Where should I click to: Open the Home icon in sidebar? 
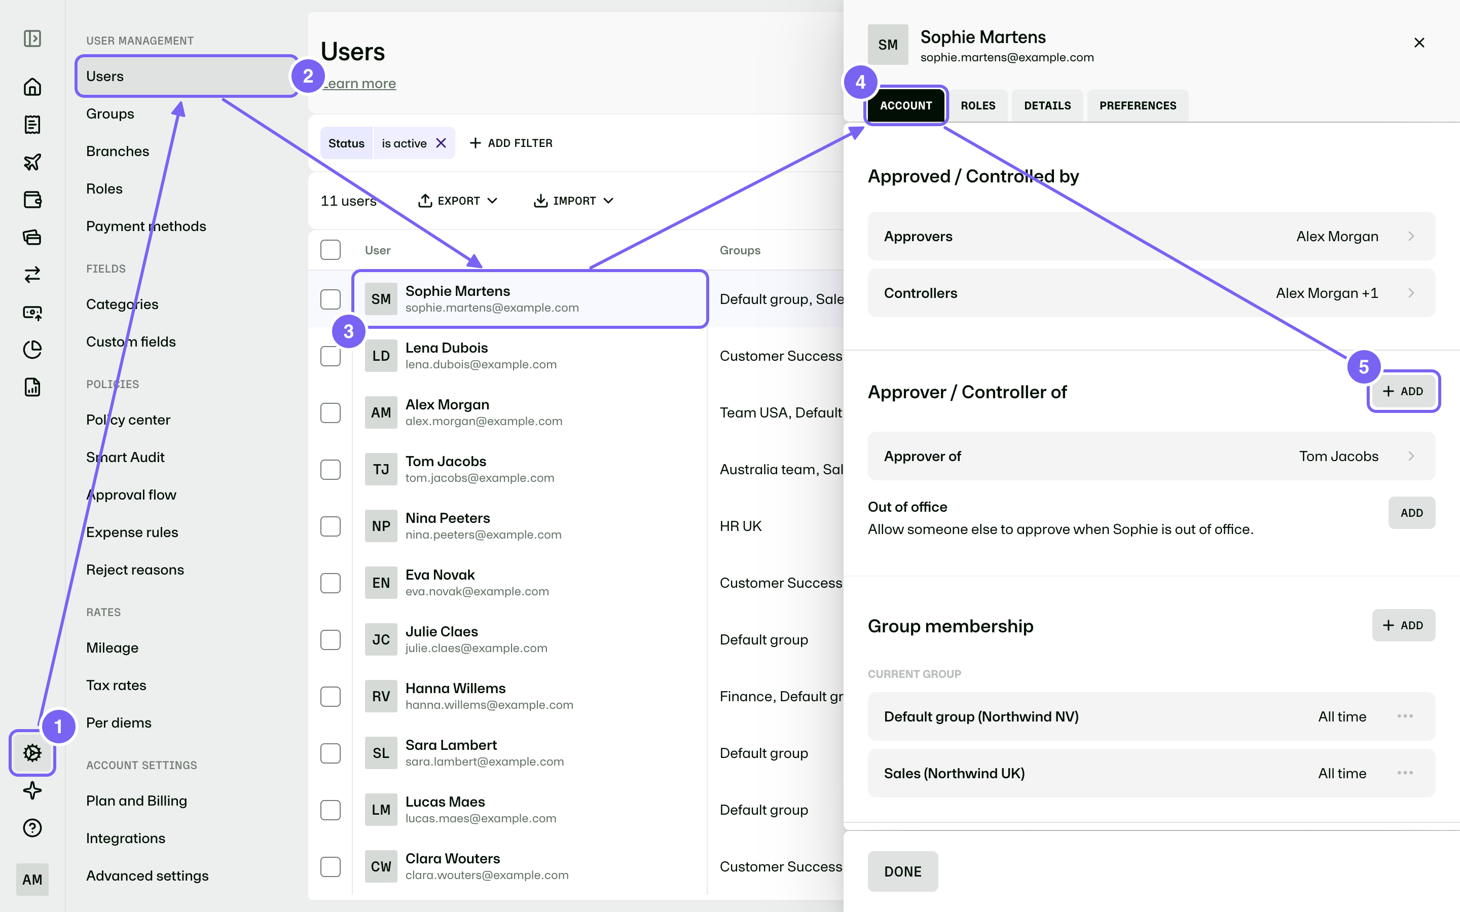click(x=32, y=87)
